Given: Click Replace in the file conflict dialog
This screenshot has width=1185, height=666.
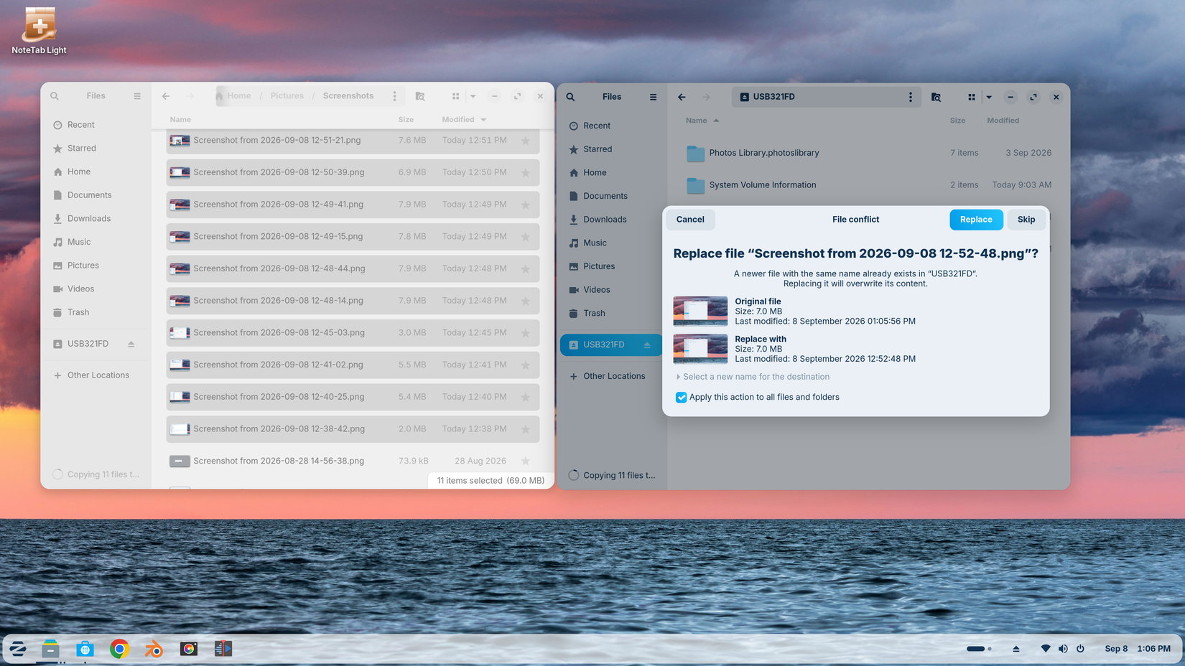Looking at the screenshot, I should pos(976,220).
